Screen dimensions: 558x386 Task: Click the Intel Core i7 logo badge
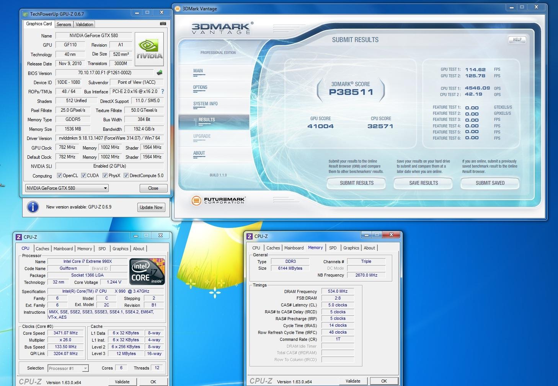click(x=147, y=272)
